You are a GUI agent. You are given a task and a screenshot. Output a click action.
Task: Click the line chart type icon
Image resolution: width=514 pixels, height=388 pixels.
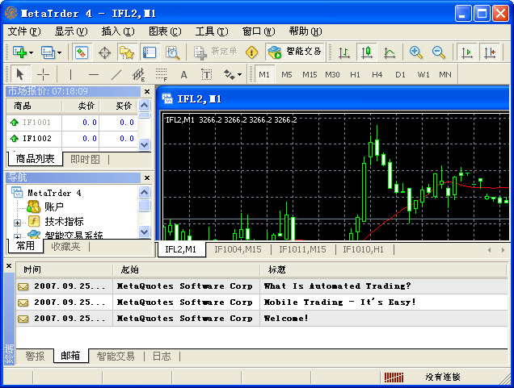click(x=390, y=52)
